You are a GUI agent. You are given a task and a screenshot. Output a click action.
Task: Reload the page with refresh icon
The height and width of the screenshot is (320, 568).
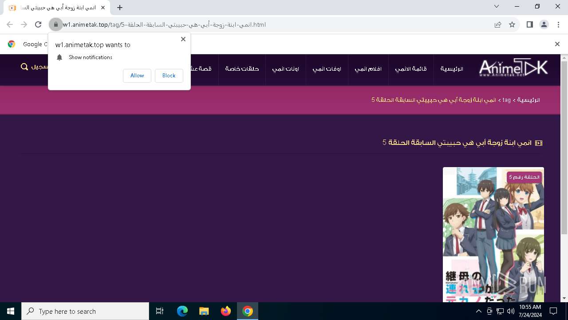(x=38, y=24)
